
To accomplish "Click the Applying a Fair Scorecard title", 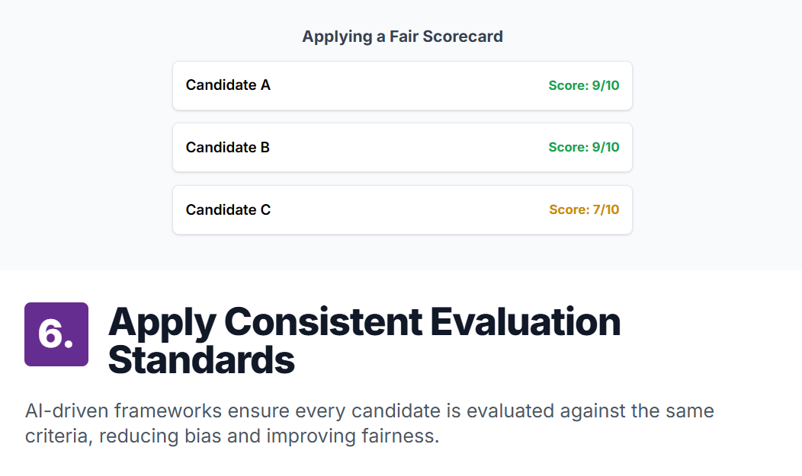I will point(403,37).
